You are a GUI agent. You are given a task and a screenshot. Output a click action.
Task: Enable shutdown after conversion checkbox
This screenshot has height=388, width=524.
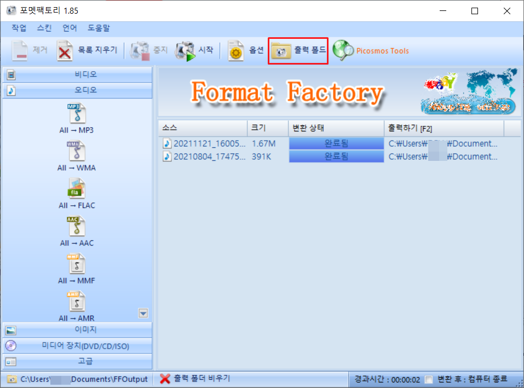[428, 380]
